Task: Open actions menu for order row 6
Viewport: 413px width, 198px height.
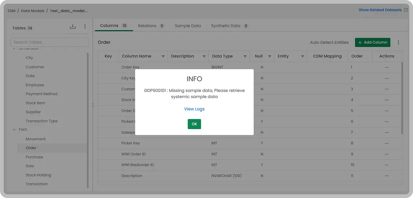Action: 387,122
